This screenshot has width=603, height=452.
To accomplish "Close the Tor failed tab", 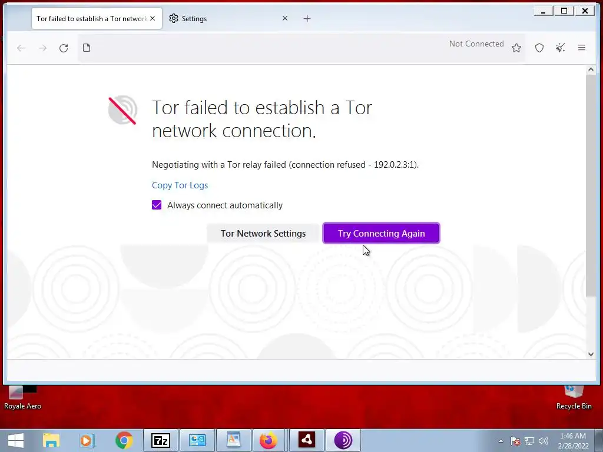I will (x=153, y=18).
